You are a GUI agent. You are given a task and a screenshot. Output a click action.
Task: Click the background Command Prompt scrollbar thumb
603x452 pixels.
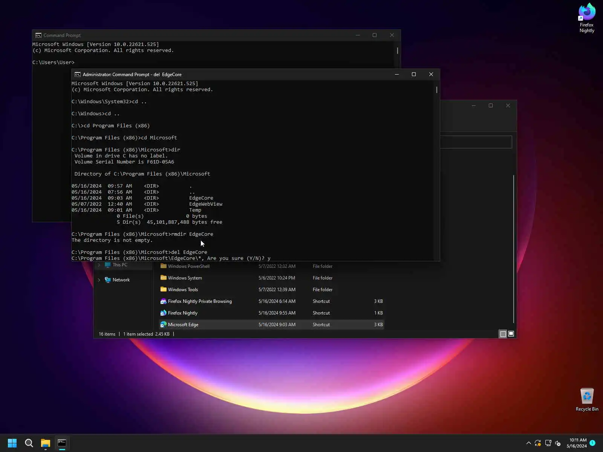[x=398, y=50]
